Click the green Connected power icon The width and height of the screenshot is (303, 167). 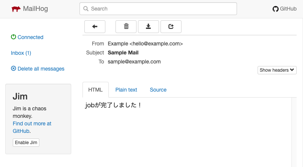(13, 37)
